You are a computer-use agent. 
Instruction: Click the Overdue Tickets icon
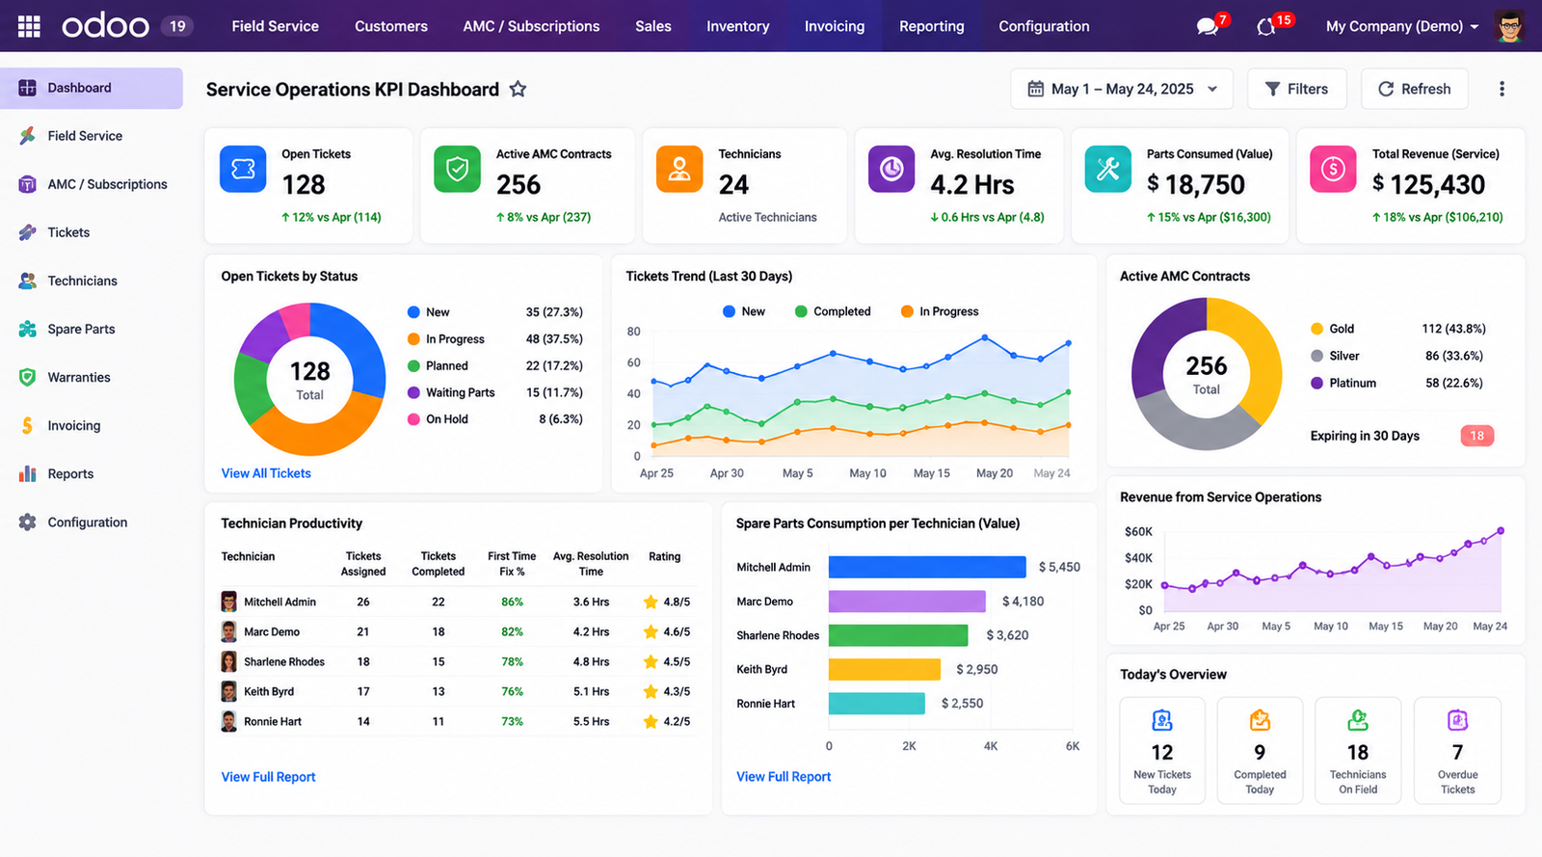click(1457, 720)
